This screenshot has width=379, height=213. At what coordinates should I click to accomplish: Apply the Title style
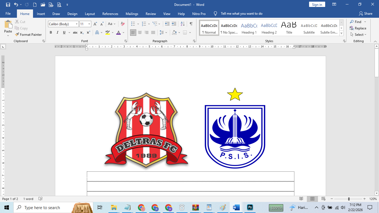coord(289,28)
